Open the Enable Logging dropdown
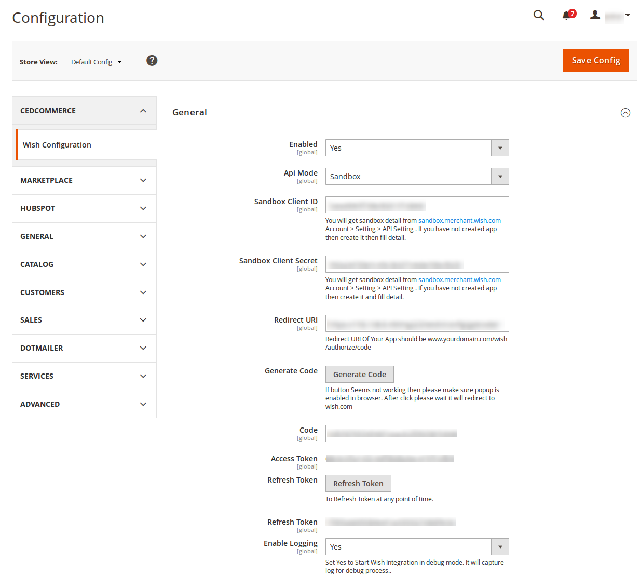 click(x=417, y=547)
